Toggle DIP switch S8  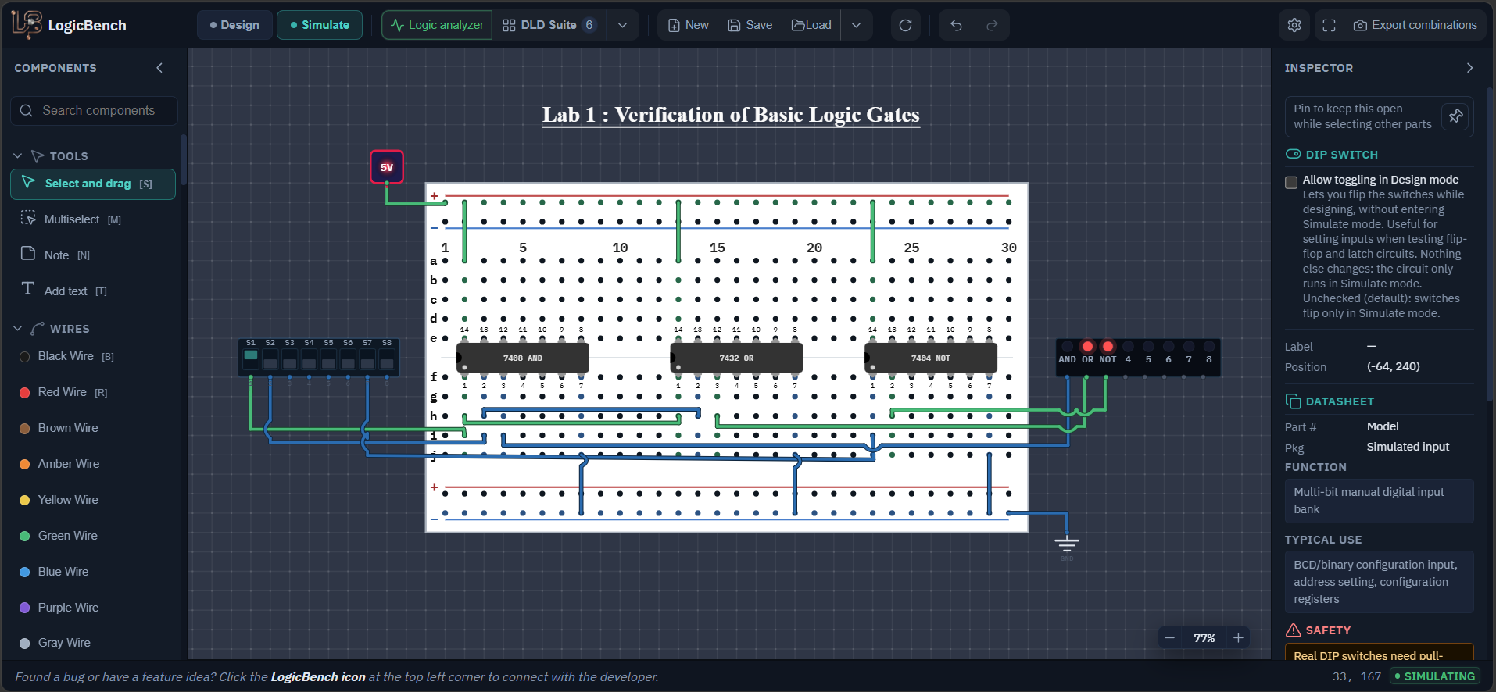[x=387, y=359]
